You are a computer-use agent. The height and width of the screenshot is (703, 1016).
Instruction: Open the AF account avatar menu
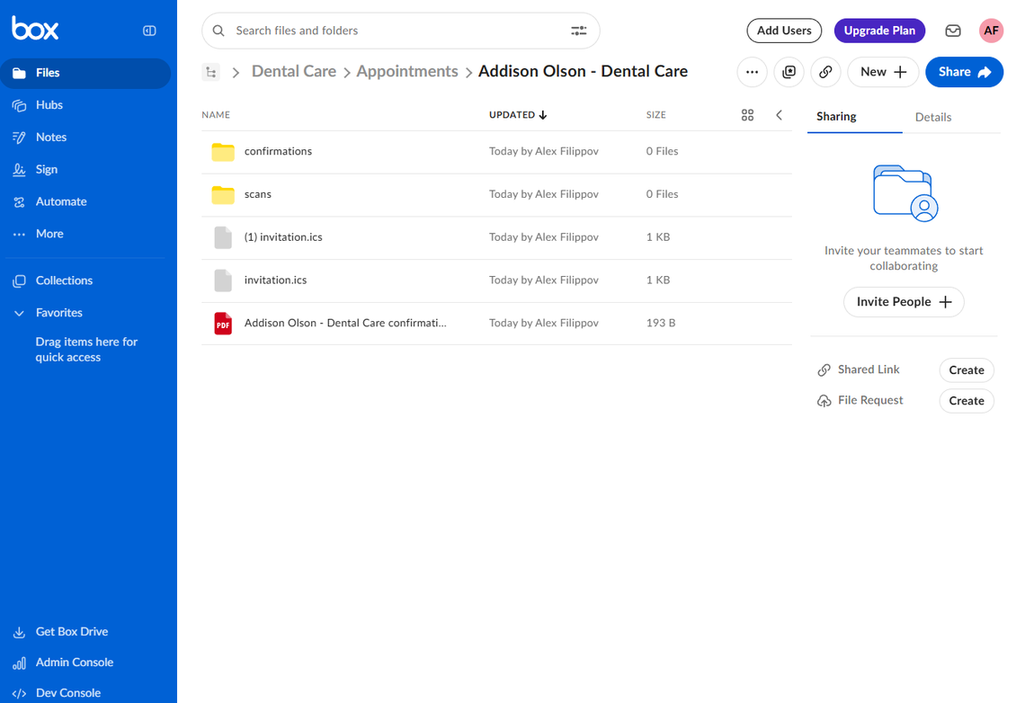click(x=991, y=31)
